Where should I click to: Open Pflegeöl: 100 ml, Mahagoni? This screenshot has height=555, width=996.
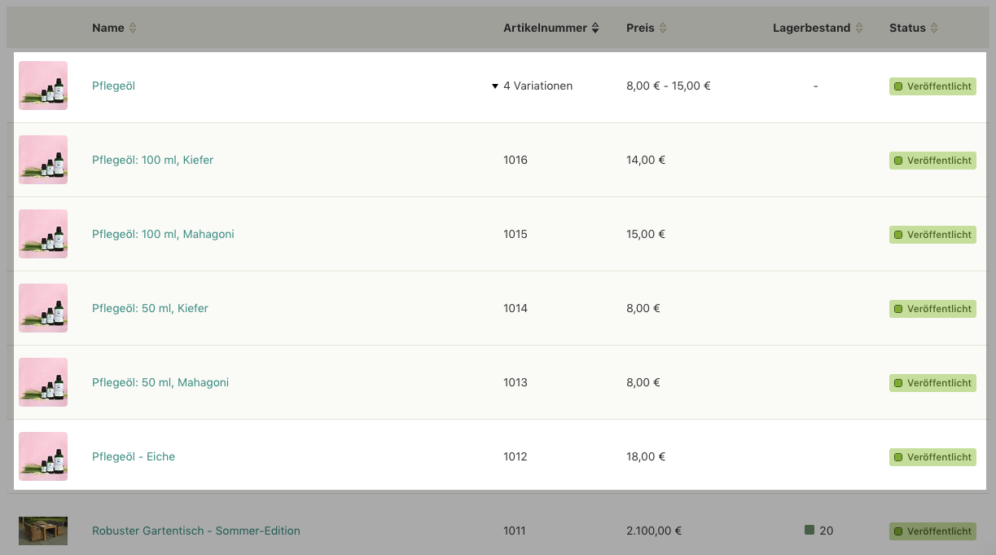(163, 234)
